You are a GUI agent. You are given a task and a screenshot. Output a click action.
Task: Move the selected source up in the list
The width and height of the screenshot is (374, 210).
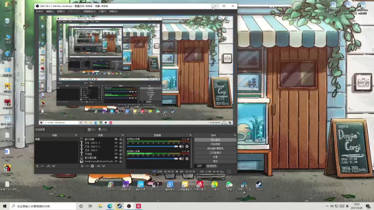coord(99,166)
